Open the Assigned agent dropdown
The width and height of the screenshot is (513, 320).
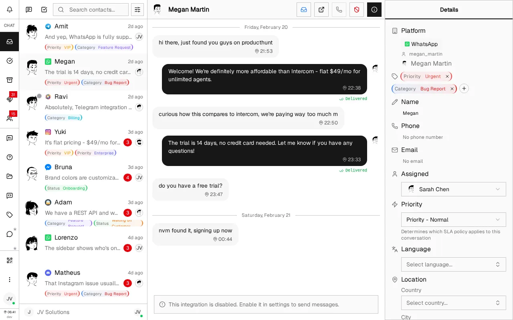(453, 189)
